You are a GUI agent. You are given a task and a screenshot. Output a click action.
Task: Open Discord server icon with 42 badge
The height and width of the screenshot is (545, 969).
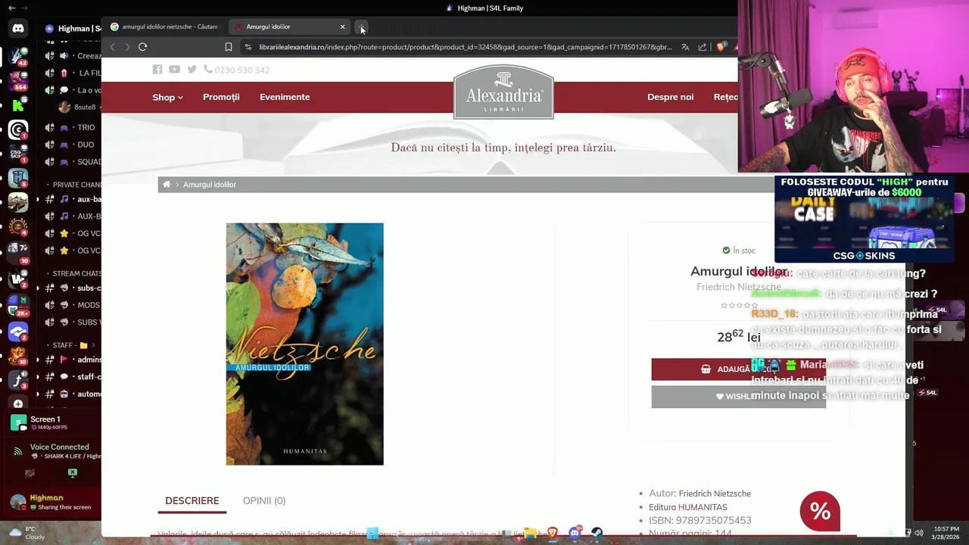tap(18, 56)
